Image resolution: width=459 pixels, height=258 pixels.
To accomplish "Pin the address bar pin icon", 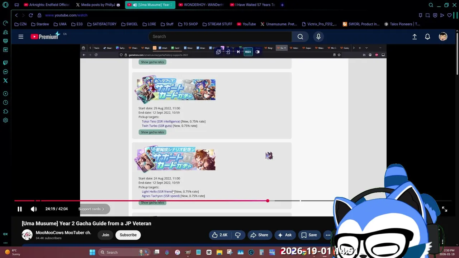I will pyautogui.click(x=420, y=15).
